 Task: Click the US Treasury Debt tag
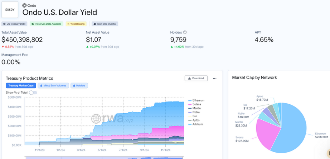pos(14,24)
